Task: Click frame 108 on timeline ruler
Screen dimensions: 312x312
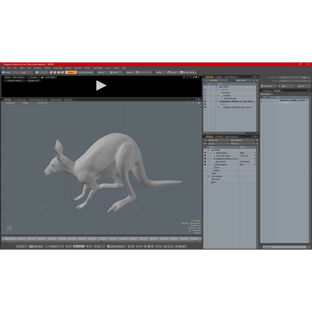Action: coord(98,239)
